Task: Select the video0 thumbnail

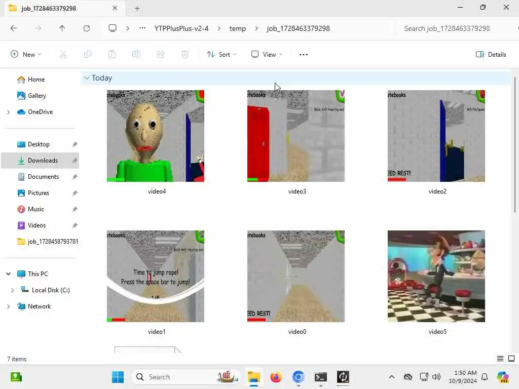Action: pos(296,276)
